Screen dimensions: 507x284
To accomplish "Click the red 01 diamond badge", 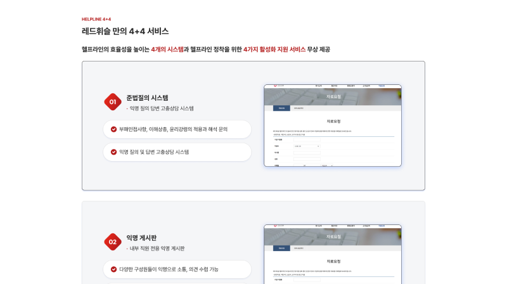I will coord(113,102).
